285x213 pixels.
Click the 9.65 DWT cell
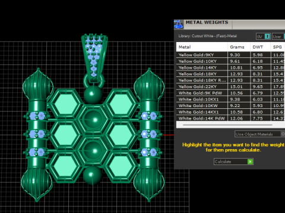click(260, 86)
